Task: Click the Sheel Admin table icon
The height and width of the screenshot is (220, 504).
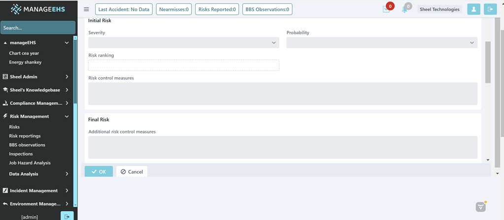Action: point(5,77)
